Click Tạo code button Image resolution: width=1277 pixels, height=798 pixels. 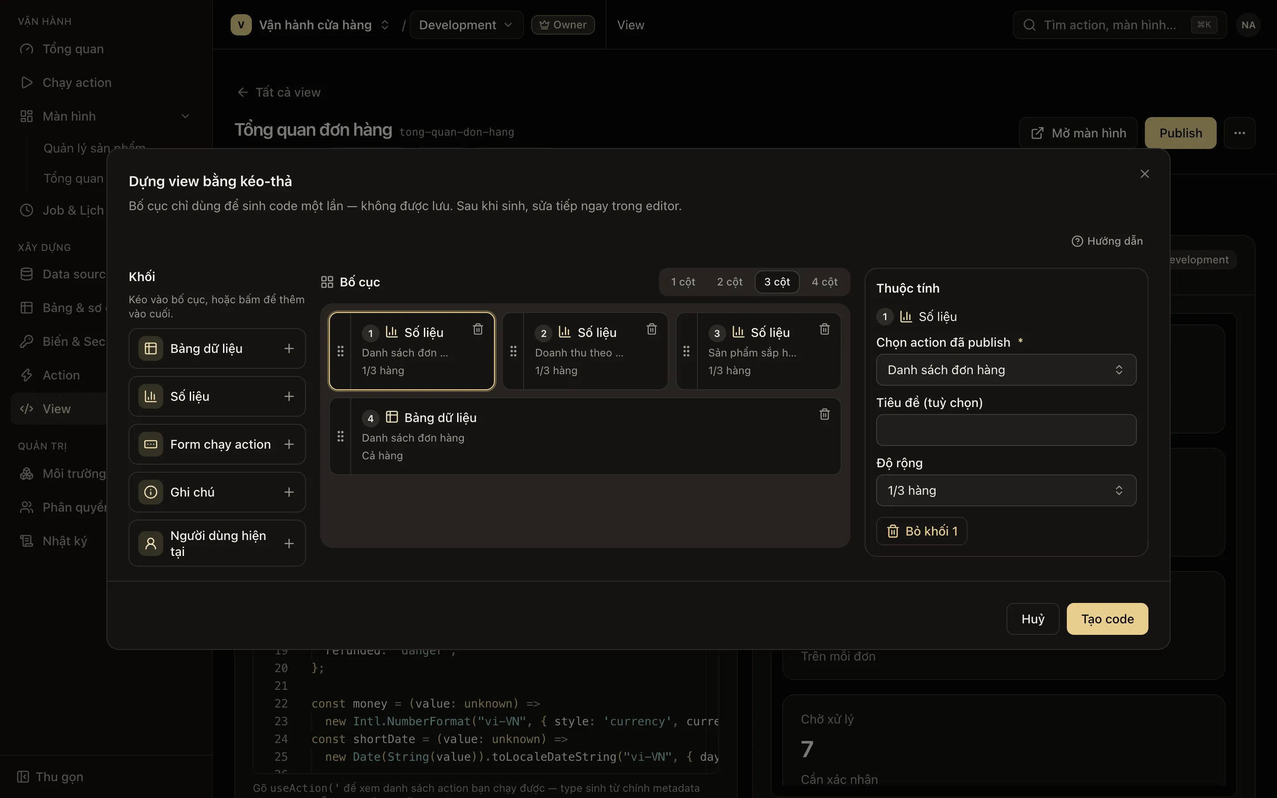1107,618
